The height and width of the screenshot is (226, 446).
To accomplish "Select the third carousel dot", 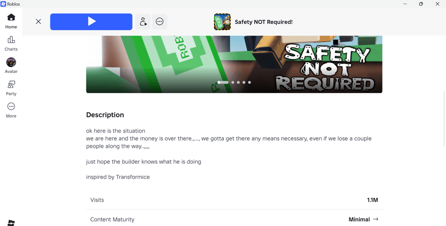I will (x=238, y=82).
